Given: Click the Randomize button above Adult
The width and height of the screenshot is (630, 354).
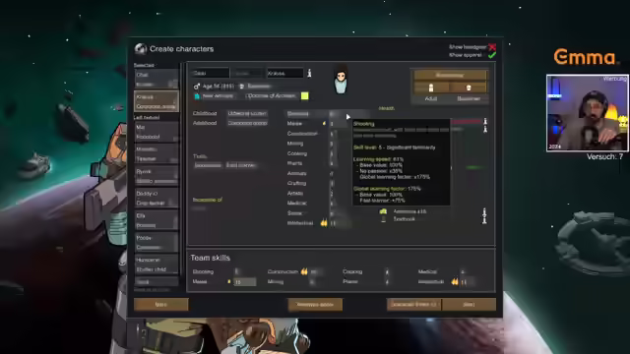Looking at the screenshot, I should click(x=451, y=75).
